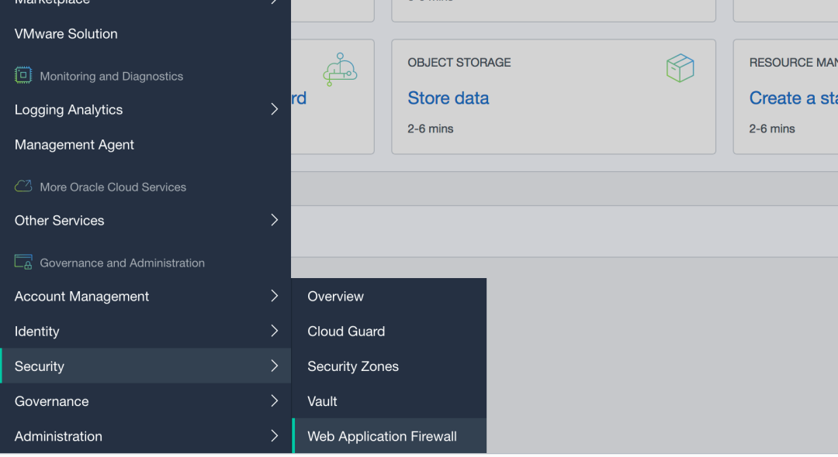Follow the Store data link

[x=448, y=98]
